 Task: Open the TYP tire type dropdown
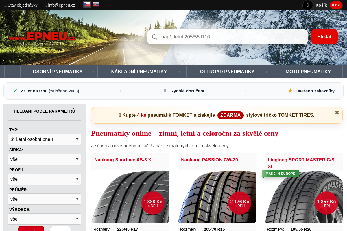pos(45,139)
